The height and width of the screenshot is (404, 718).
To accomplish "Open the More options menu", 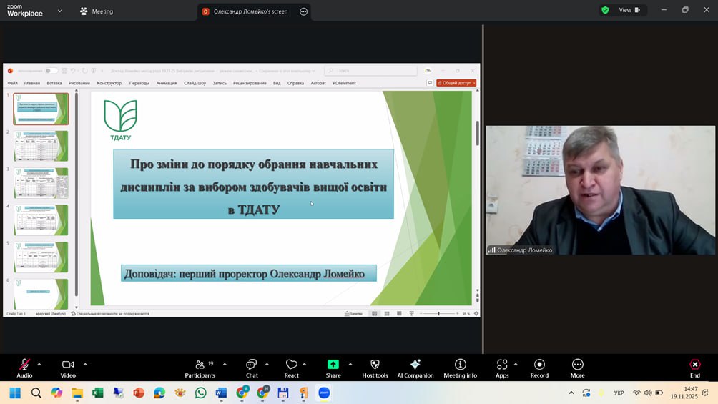I will click(x=577, y=368).
